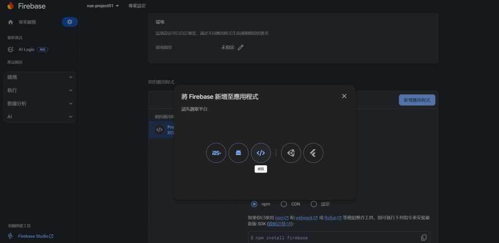Select the 設定 radio option
499x243 pixels.
[314, 204]
